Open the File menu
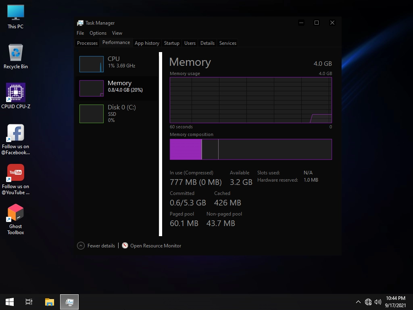This screenshot has width=413, height=310. (80, 33)
